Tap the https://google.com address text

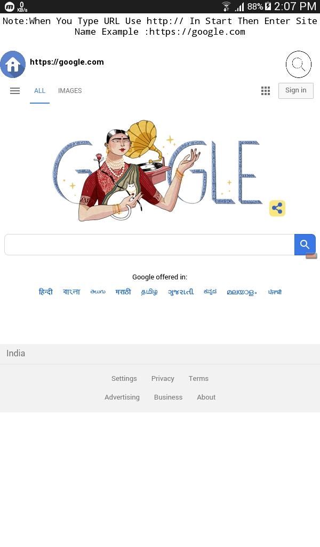click(67, 62)
